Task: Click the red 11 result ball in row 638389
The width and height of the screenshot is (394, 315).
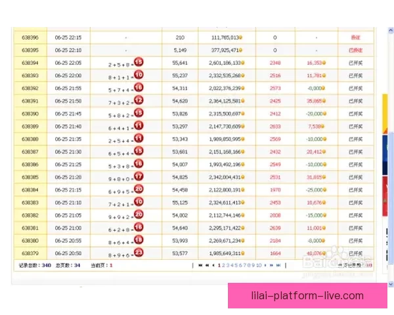Action: coord(139,125)
